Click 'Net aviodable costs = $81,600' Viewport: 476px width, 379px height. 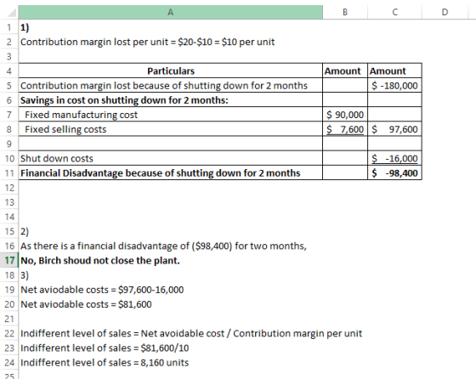(86, 304)
